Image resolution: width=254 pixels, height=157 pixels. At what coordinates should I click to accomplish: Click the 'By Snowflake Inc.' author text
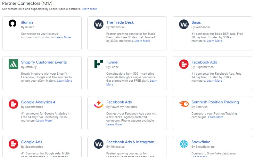203,147
